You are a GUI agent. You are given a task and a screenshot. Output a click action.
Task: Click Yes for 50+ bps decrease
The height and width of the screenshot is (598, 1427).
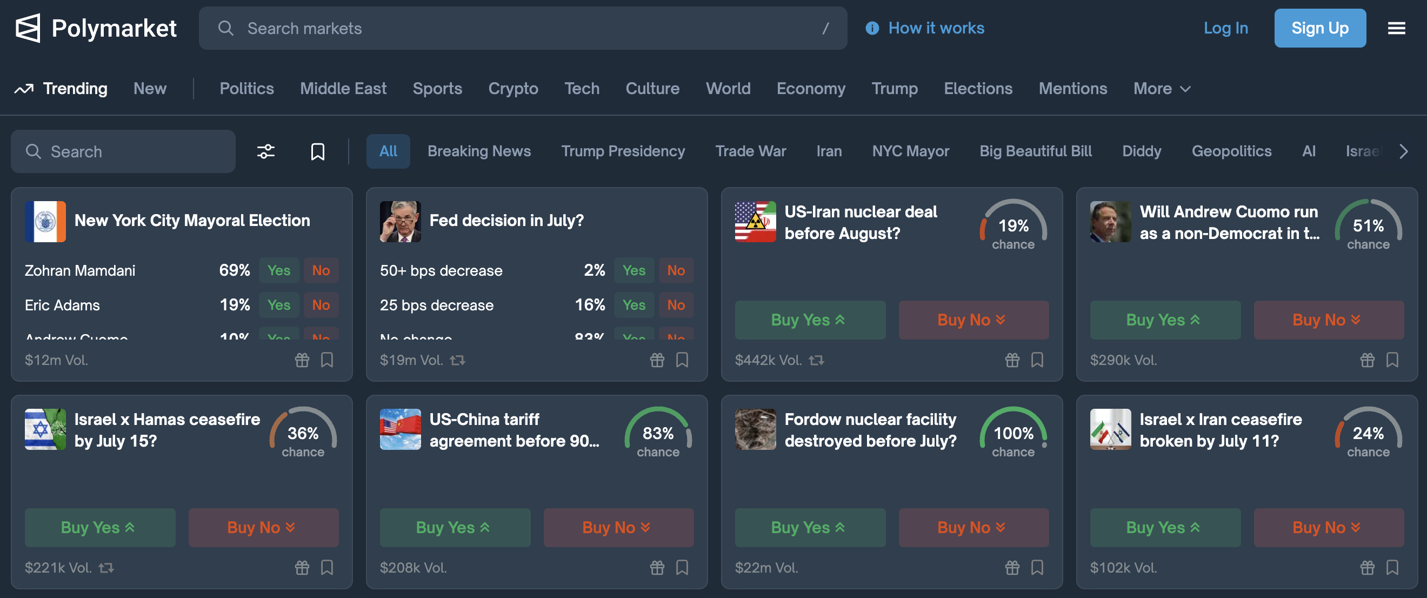(x=634, y=270)
